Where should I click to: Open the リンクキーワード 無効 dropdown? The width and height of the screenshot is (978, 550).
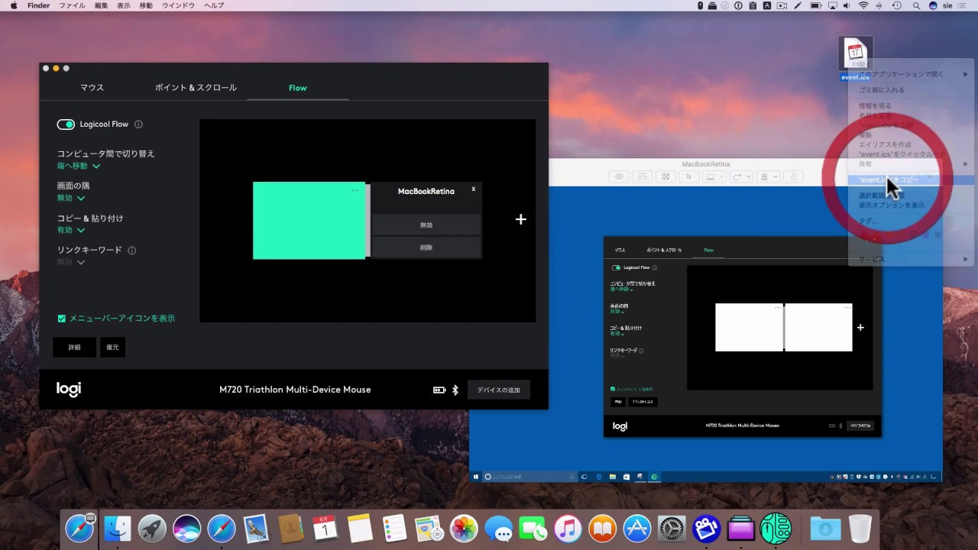(x=71, y=262)
